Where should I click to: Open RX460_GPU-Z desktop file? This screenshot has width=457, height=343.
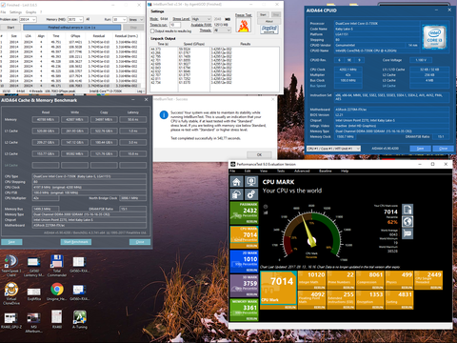click(11, 320)
